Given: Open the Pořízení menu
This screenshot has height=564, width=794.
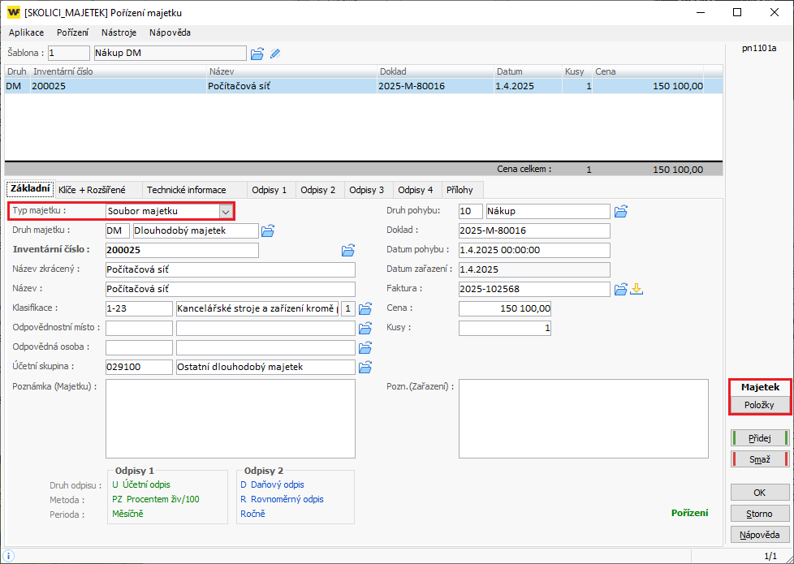Looking at the screenshot, I should [72, 32].
